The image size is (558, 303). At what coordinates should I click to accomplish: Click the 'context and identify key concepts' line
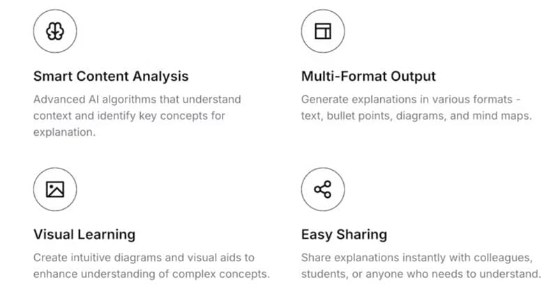point(129,116)
